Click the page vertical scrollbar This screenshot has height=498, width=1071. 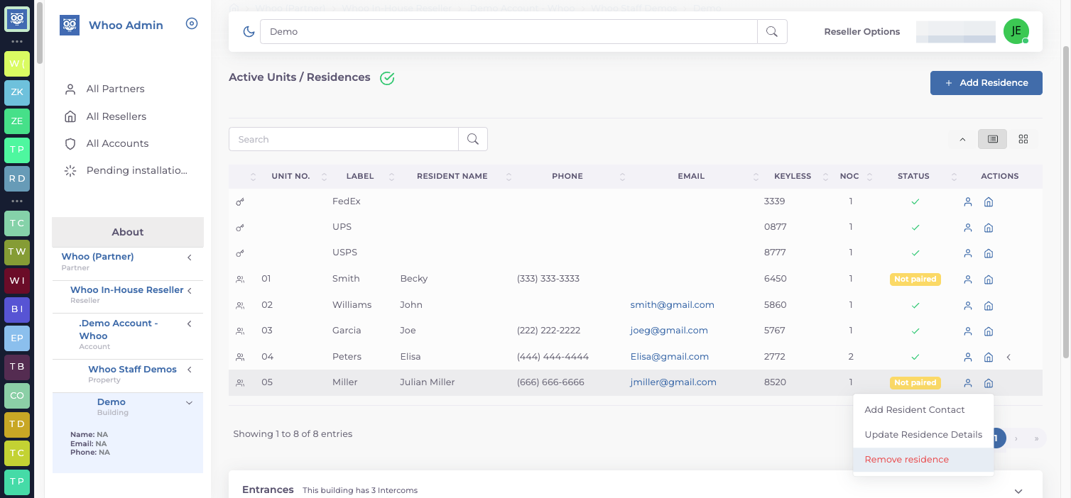click(1066, 202)
